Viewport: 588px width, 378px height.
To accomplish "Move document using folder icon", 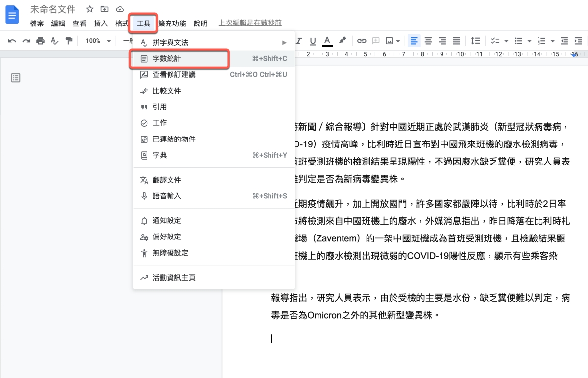I will (x=104, y=9).
